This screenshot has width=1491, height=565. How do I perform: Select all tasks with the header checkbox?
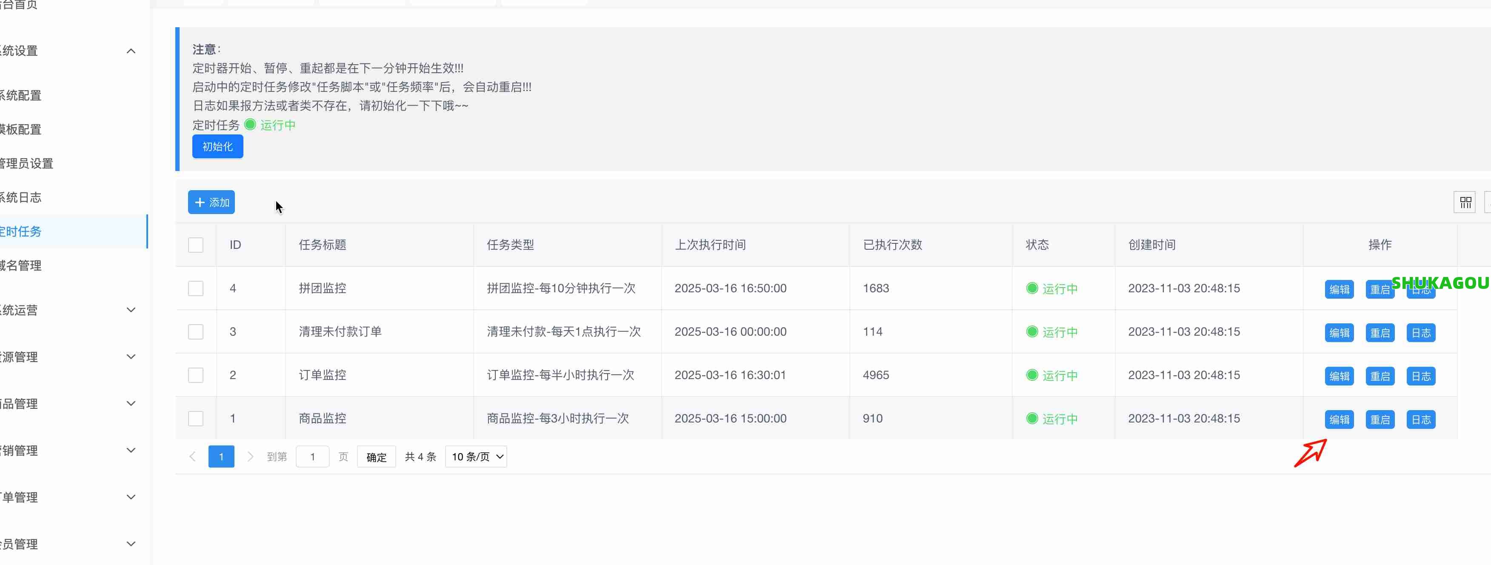196,245
